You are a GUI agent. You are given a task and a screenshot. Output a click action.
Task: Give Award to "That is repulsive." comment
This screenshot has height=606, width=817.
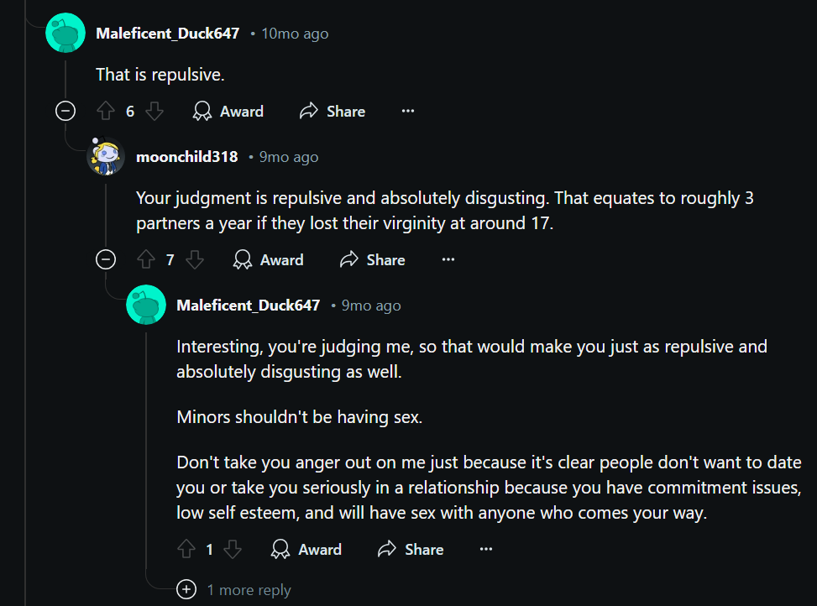click(228, 112)
